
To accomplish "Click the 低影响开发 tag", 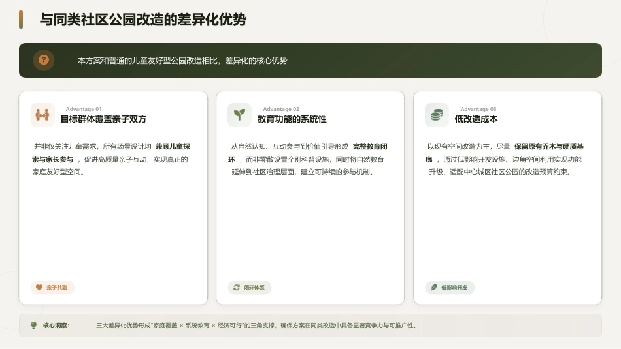I will coord(450,287).
